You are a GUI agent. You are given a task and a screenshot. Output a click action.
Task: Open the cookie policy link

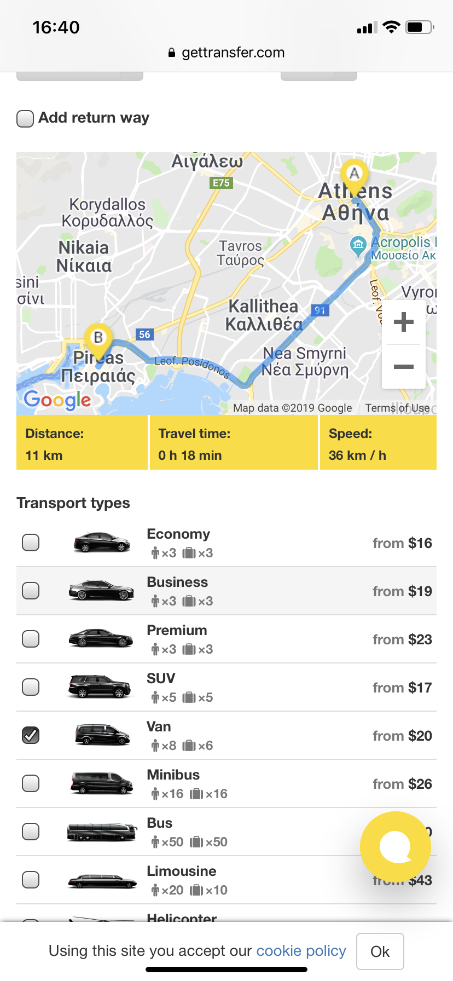tap(301, 951)
